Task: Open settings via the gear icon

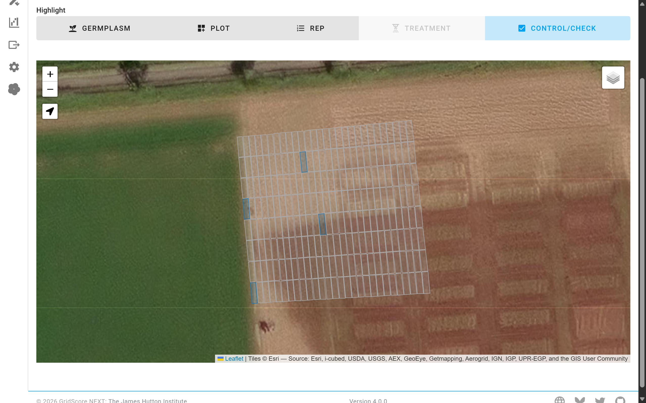Action: [14, 67]
